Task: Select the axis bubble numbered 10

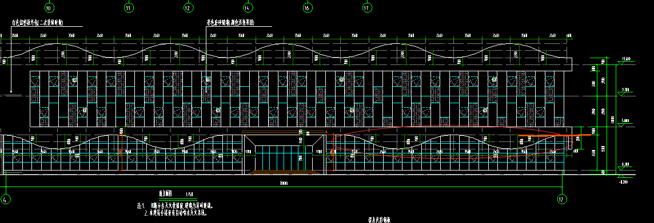Action: coord(49,7)
